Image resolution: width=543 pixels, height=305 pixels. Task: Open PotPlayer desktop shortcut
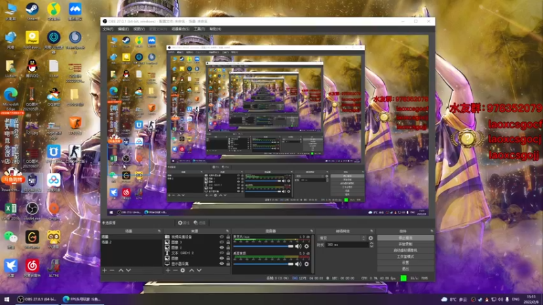pyautogui.click(x=32, y=39)
